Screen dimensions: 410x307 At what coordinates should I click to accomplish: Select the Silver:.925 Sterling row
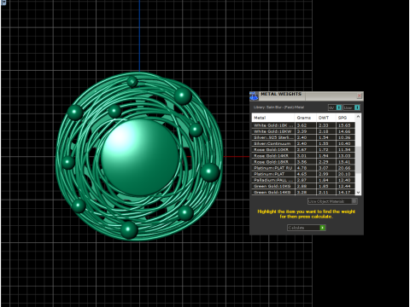coord(304,137)
